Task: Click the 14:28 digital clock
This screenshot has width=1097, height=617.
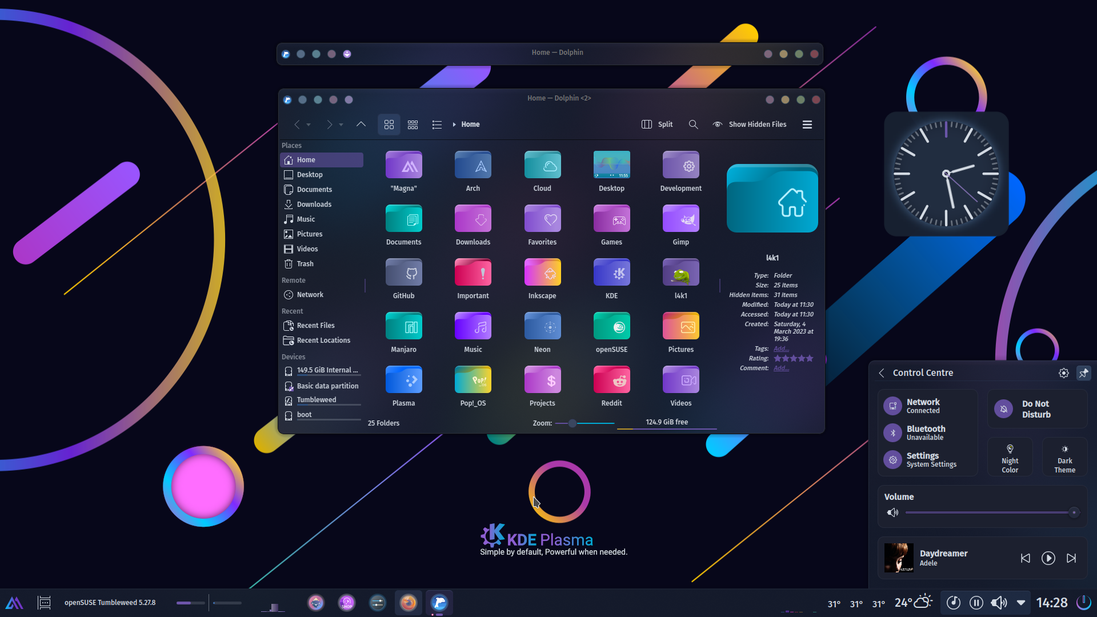Action: pyautogui.click(x=1052, y=603)
